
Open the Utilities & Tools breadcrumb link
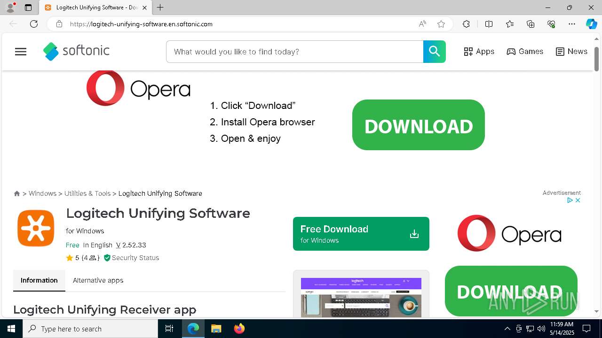pos(87,193)
